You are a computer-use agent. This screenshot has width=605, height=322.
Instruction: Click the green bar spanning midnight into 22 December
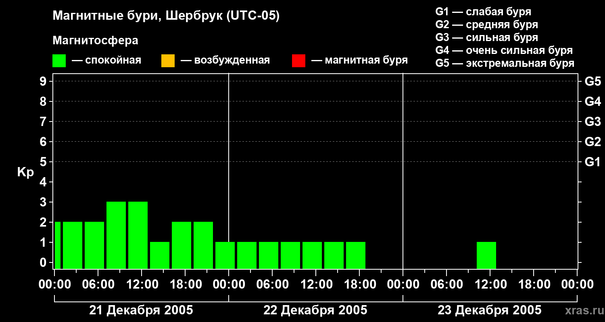tap(225, 255)
